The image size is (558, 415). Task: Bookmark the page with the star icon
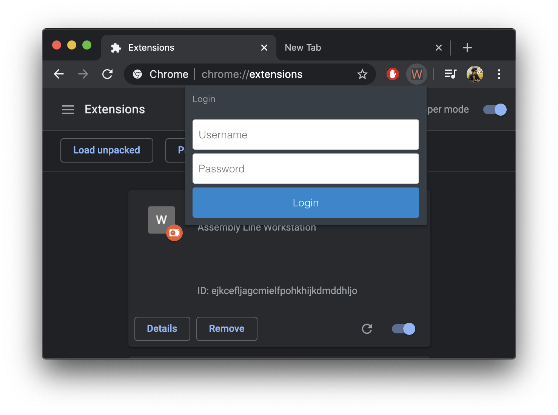tap(362, 74)
